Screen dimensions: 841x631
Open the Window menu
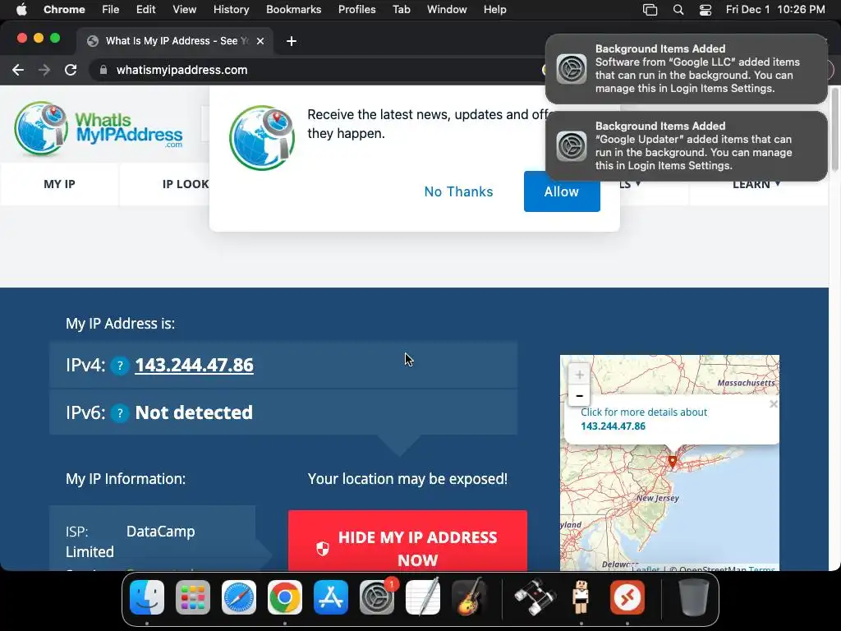pos(447,9)
